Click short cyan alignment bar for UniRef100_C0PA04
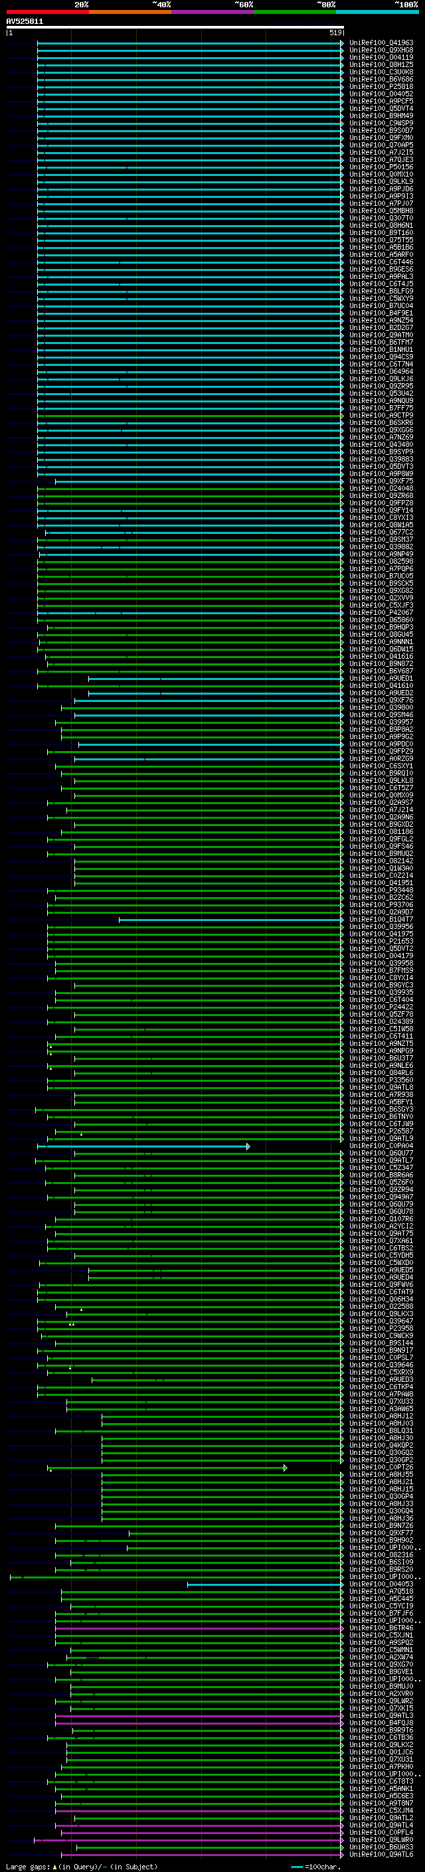Screen dimensions: 425x1872 tap(144, 1147)
